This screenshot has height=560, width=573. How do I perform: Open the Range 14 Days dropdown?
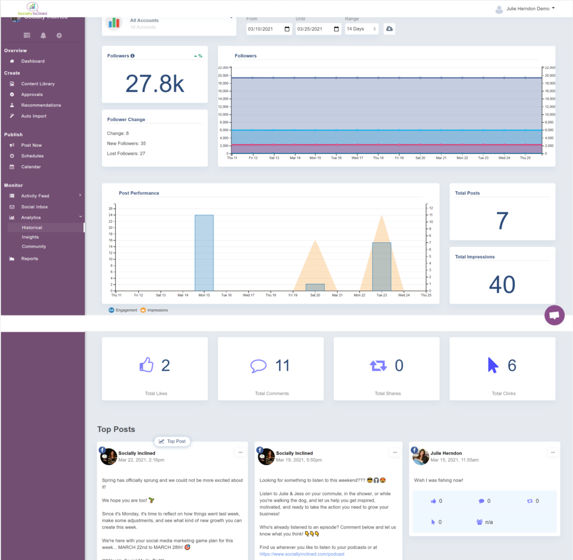coord(362,29)
